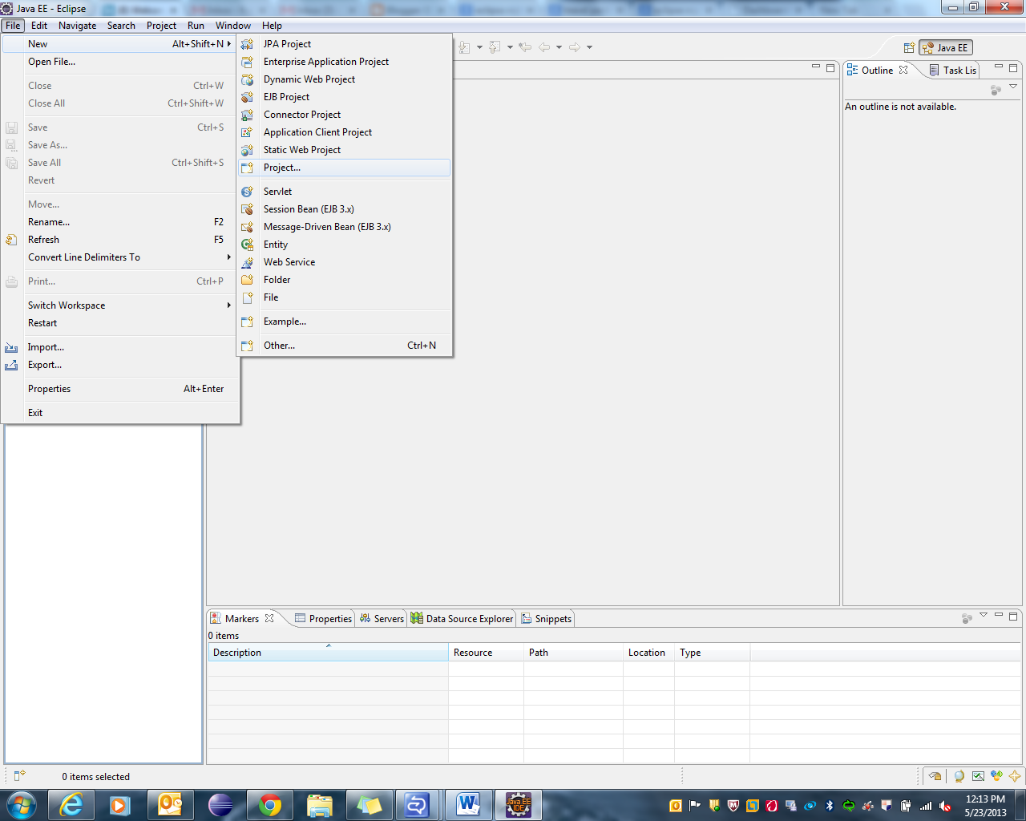Choose Exit from the File menu
Screen dimensions: 1026x821
120,413
